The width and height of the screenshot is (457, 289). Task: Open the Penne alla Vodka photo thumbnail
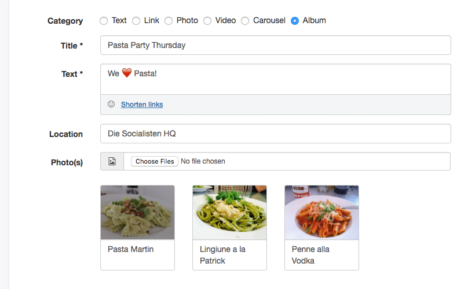tap(322, 213)
